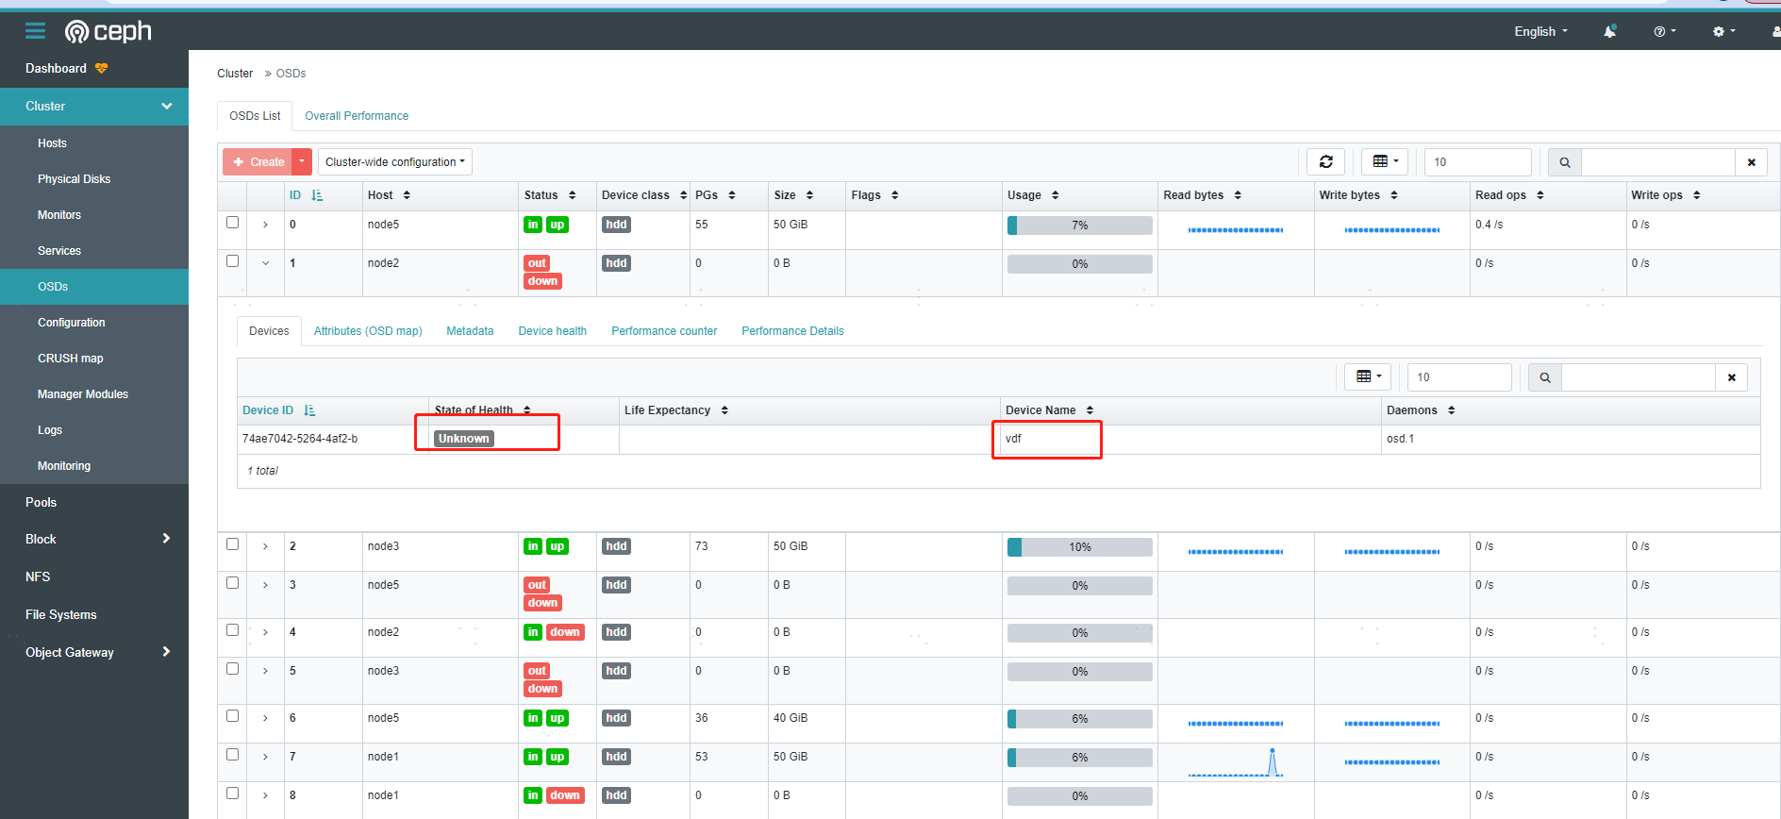
Task: Collapse the expanded OSD 1 row
Action: pyautogui.click(x=265, y=263)
